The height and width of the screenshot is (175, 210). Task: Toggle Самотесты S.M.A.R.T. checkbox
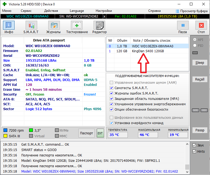tap(111, 88)
